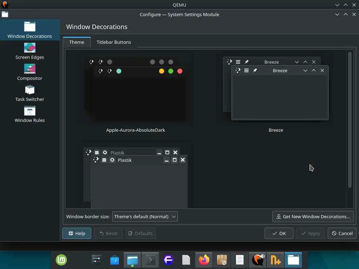
Task: Open the Window Decorations sidebar module
Action: 30,30
